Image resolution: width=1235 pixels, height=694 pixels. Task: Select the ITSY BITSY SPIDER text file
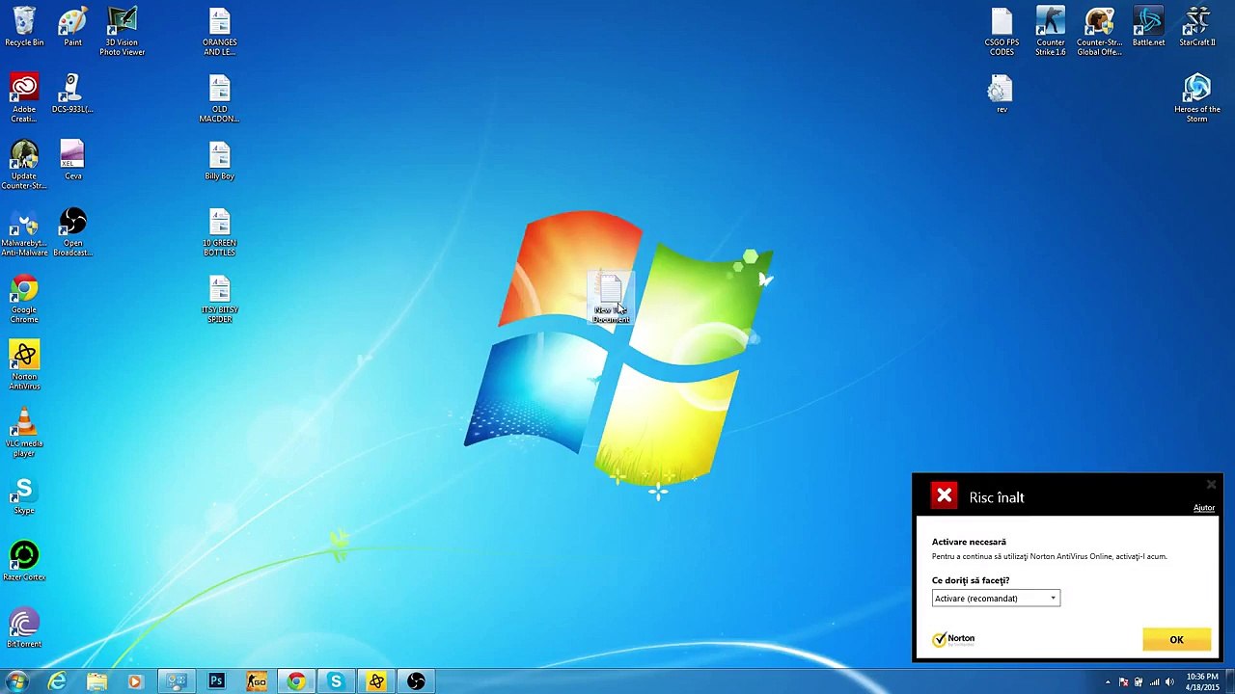pyautogui.click(x=219, y=299)
